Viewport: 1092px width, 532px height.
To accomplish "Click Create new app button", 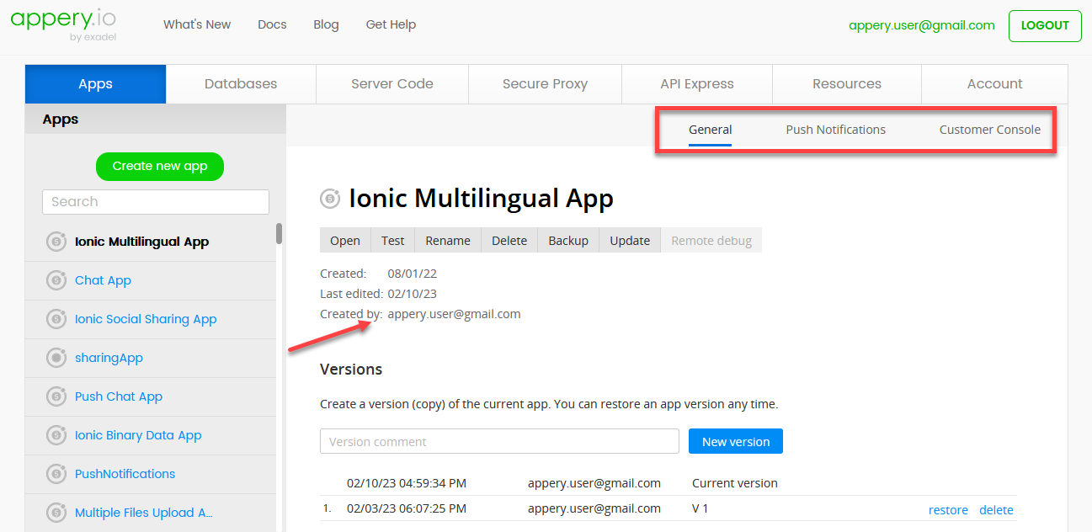I will coord(160,166).
